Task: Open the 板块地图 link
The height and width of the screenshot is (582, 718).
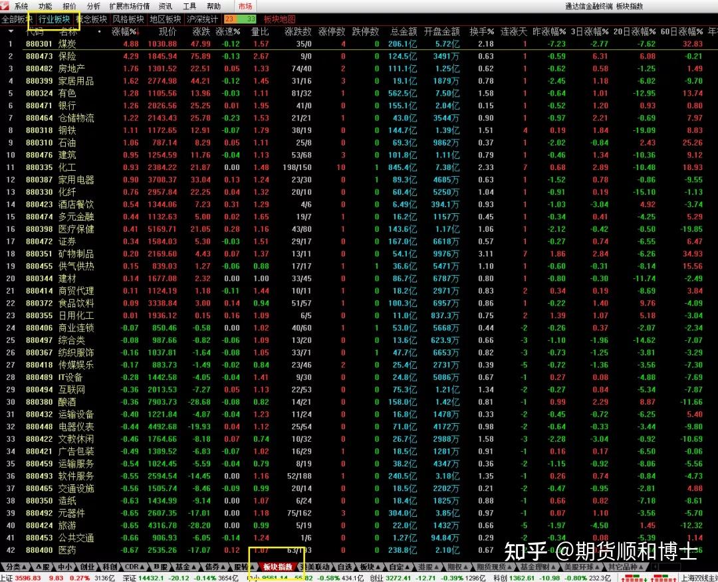Action: [x=279, y=19]
